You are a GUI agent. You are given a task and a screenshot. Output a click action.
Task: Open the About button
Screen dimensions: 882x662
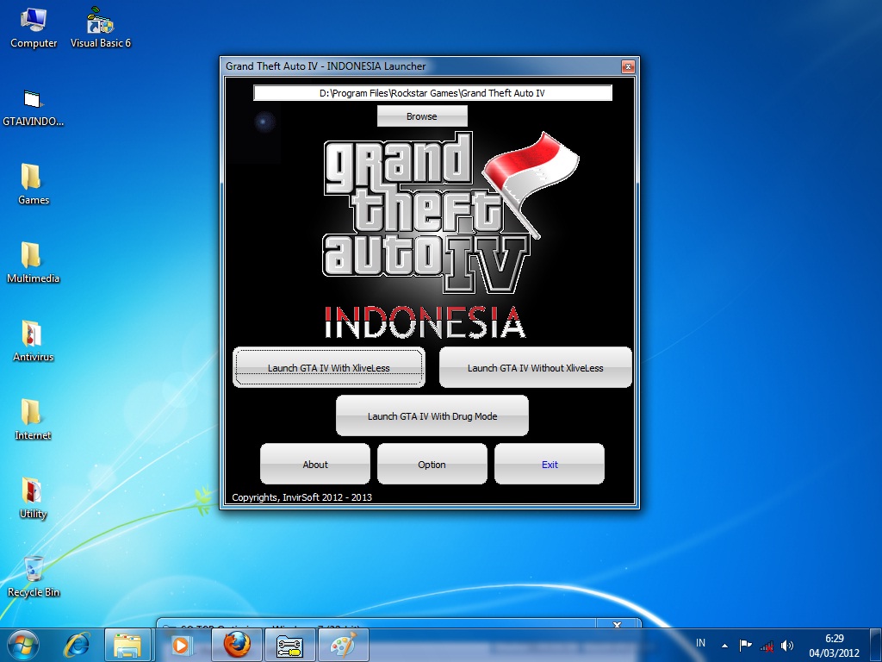315,465
